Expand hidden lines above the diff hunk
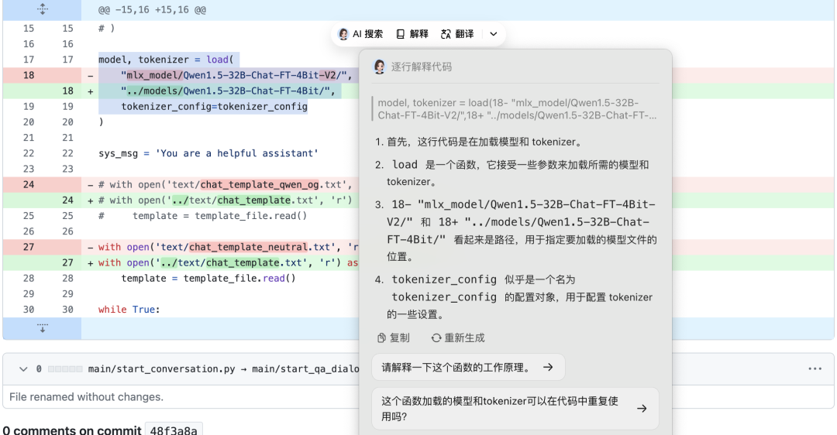The image size is (837, 435). [x=42, y=9]
